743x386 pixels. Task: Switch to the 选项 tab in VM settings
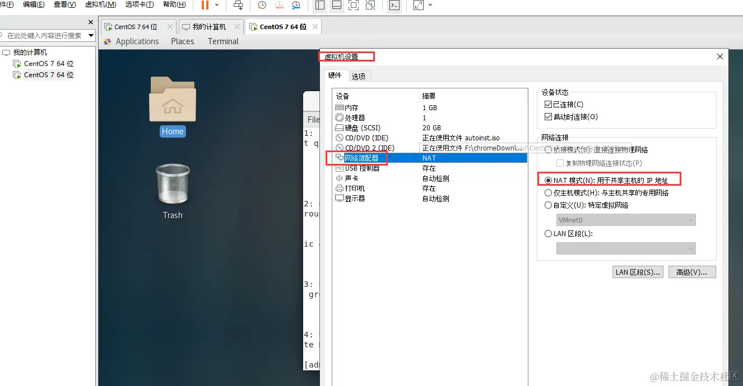click(x=358, y=76)
